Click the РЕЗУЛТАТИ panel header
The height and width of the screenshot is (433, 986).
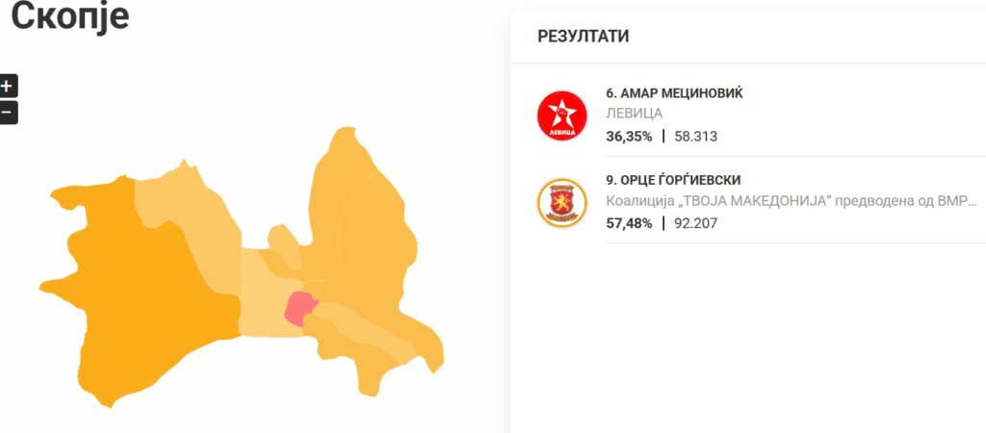[x=584, y=37]
